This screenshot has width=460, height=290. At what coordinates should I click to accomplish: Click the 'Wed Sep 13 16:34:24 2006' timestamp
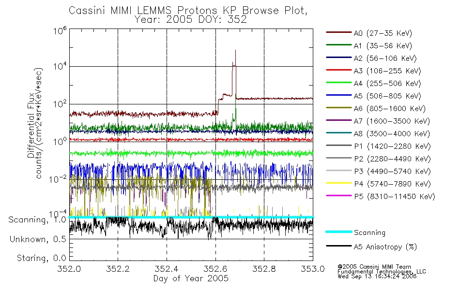coord(377,276)
